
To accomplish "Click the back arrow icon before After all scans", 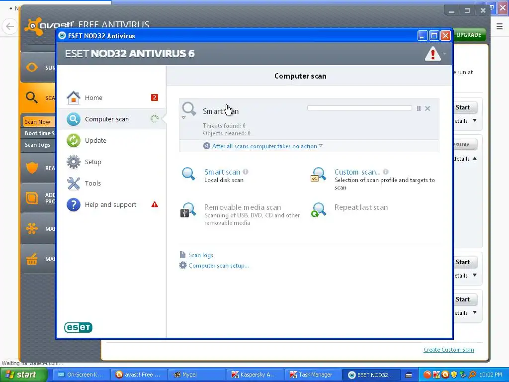I will 206,146.
